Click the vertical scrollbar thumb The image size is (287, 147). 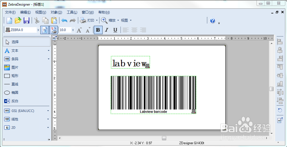(x=272, y=89)
